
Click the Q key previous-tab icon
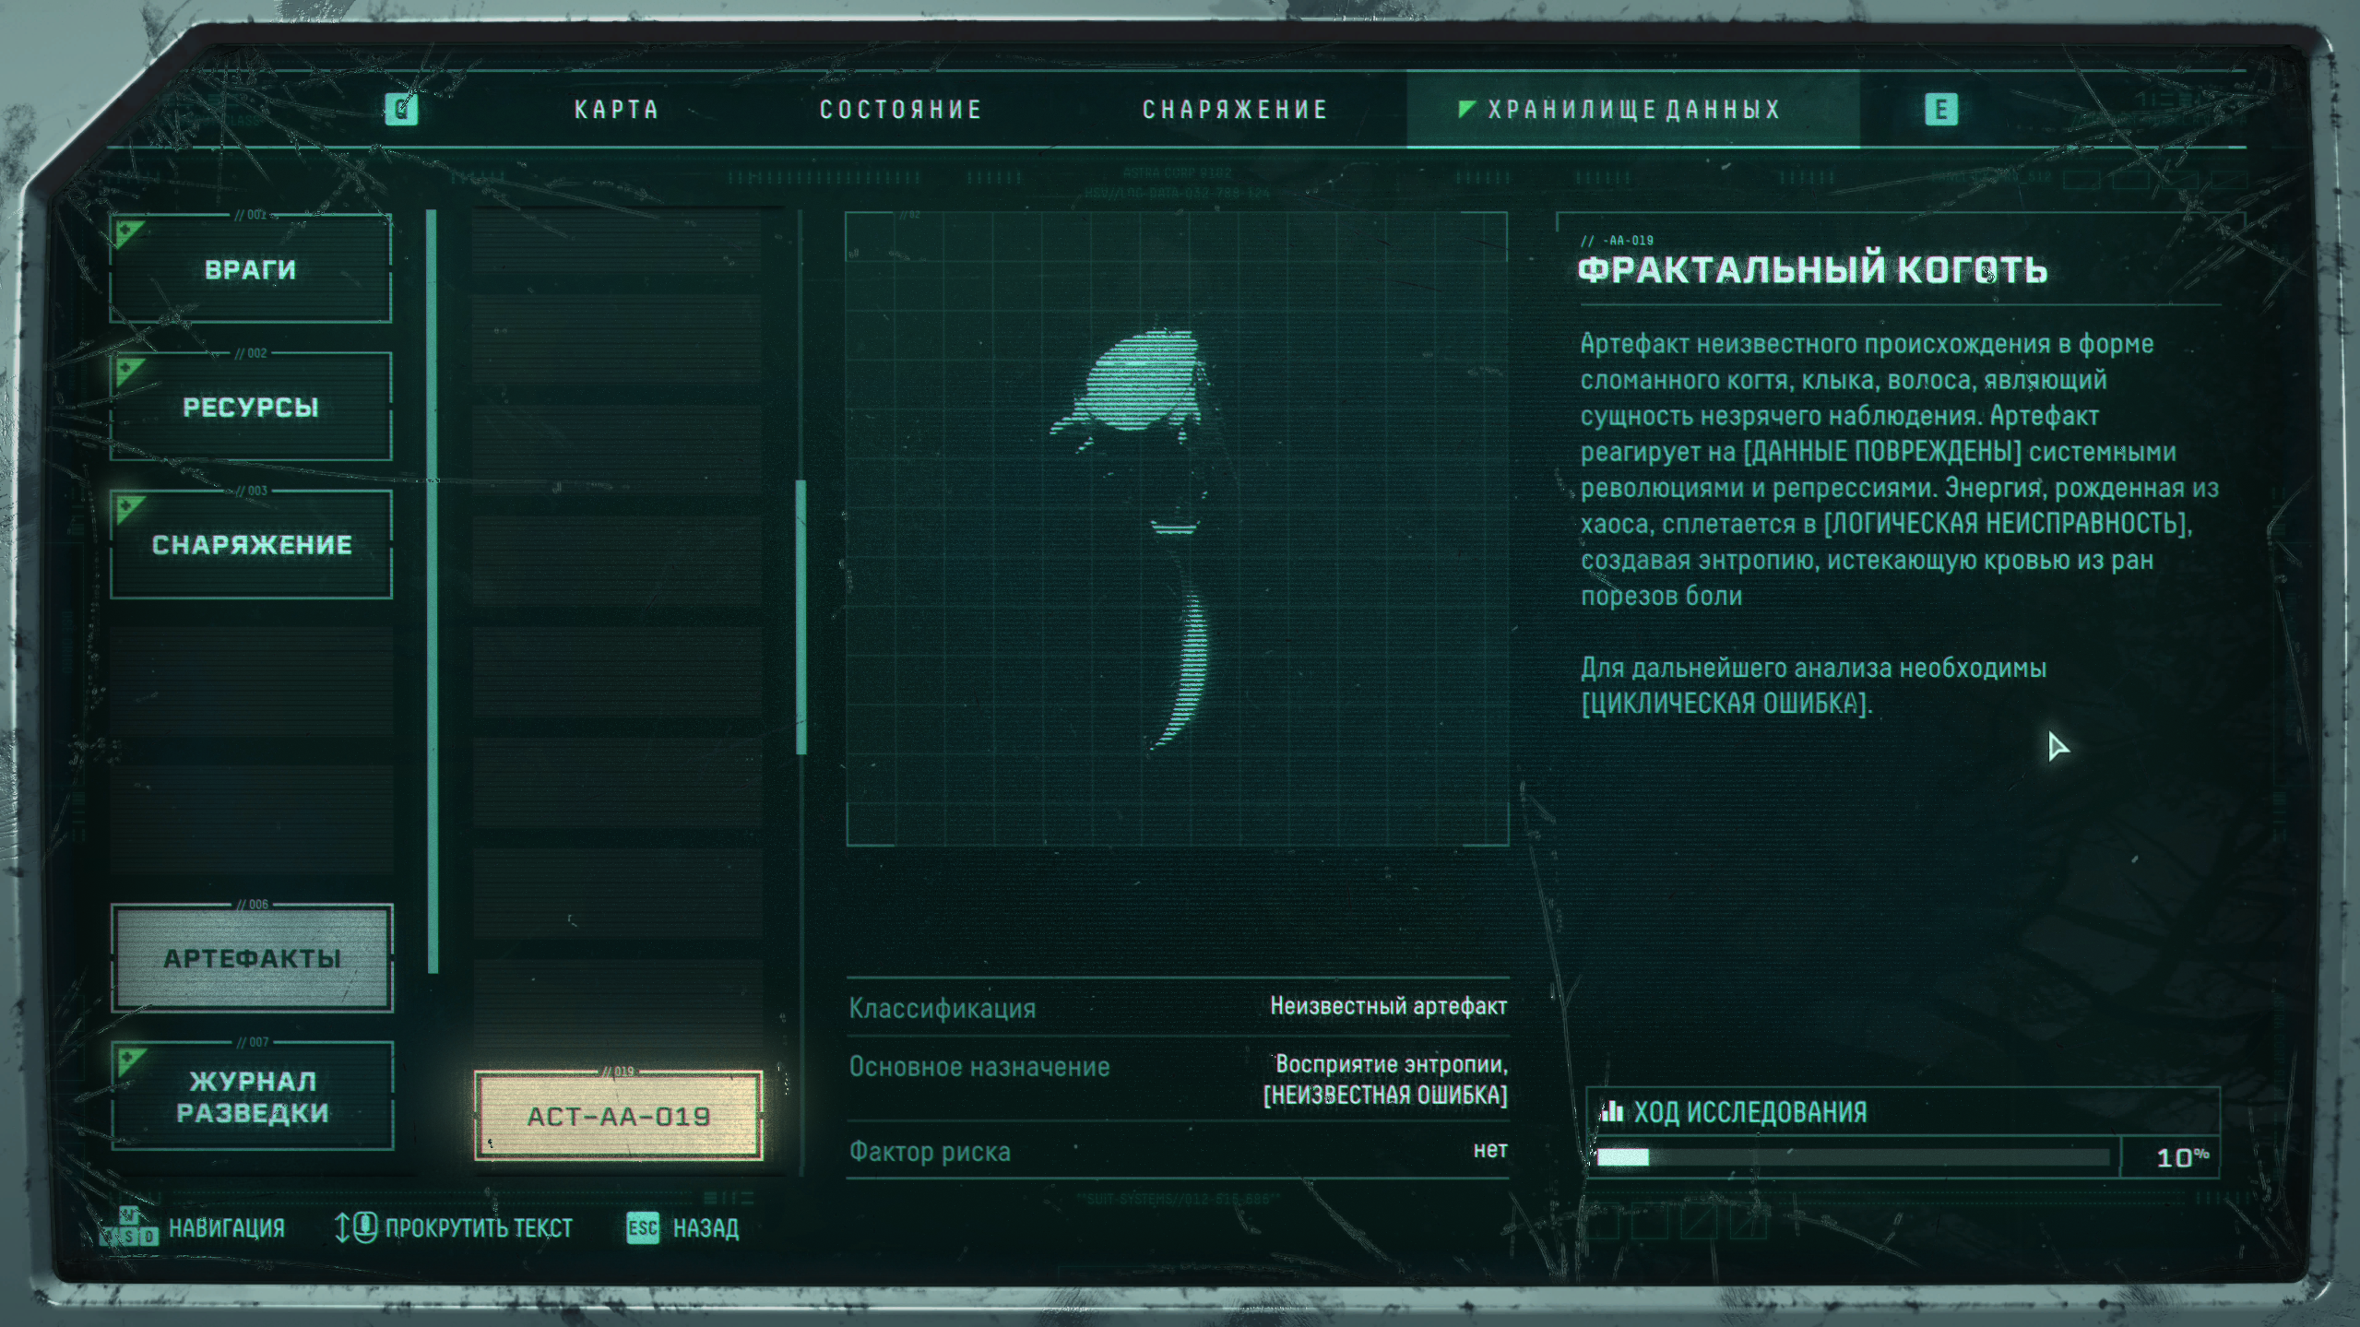tap(402, 110)
